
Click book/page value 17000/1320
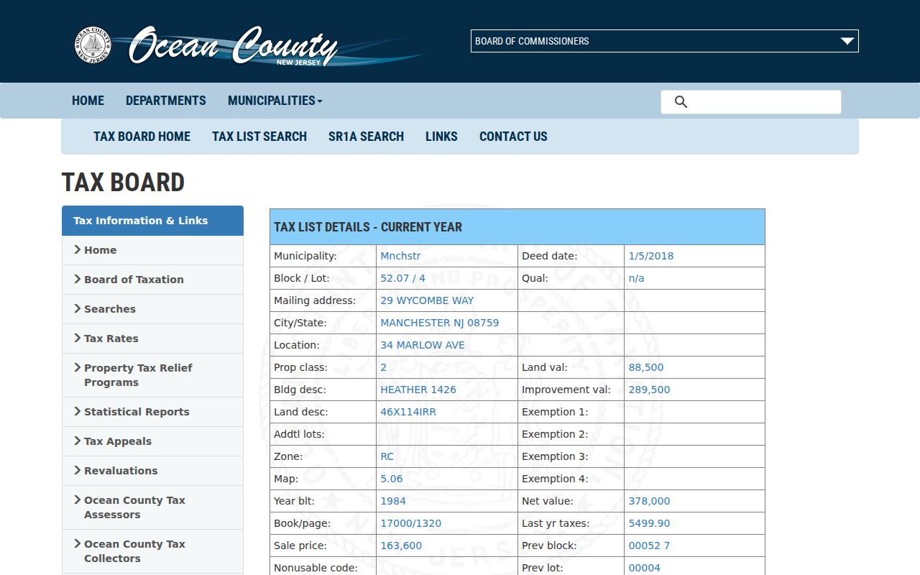coord(410,523)
